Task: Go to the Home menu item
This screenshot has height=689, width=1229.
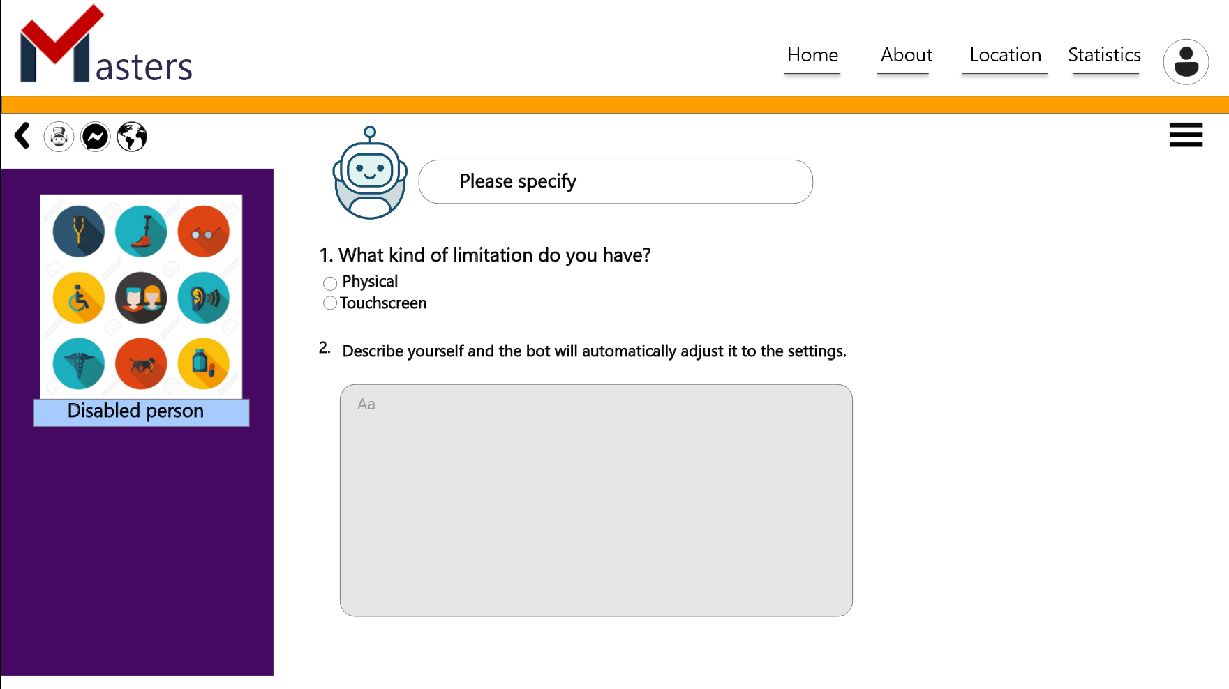Action: tap(812, 55)
